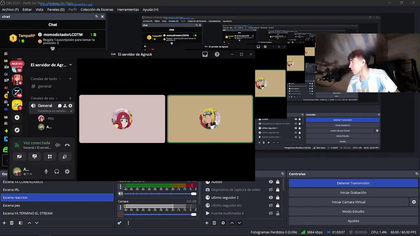Screen dimensions: 420x236
Task: Open General voice channel chat icon
Action: pos(60,106)
